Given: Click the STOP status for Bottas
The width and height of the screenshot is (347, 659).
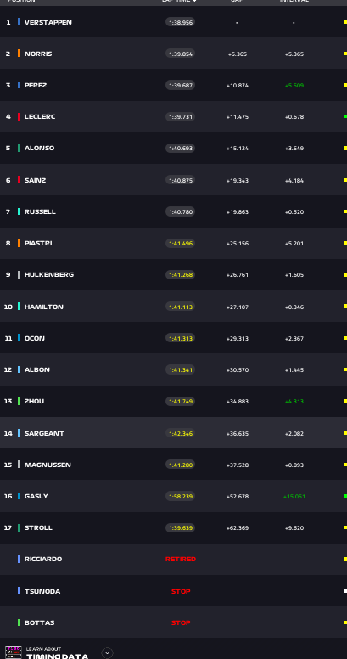Looking at the screenshot, I should [181, 622].
